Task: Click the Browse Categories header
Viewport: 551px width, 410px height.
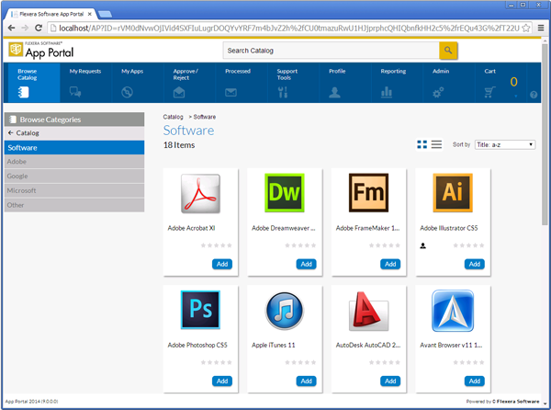Action: tap(74, 120)
